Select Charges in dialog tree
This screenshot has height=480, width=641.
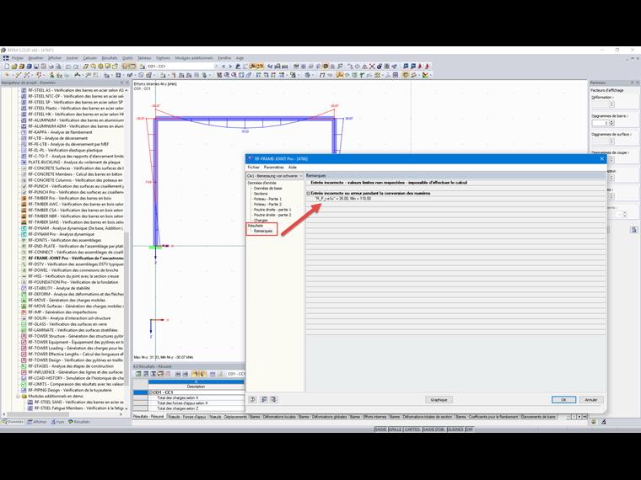[261, 221]
